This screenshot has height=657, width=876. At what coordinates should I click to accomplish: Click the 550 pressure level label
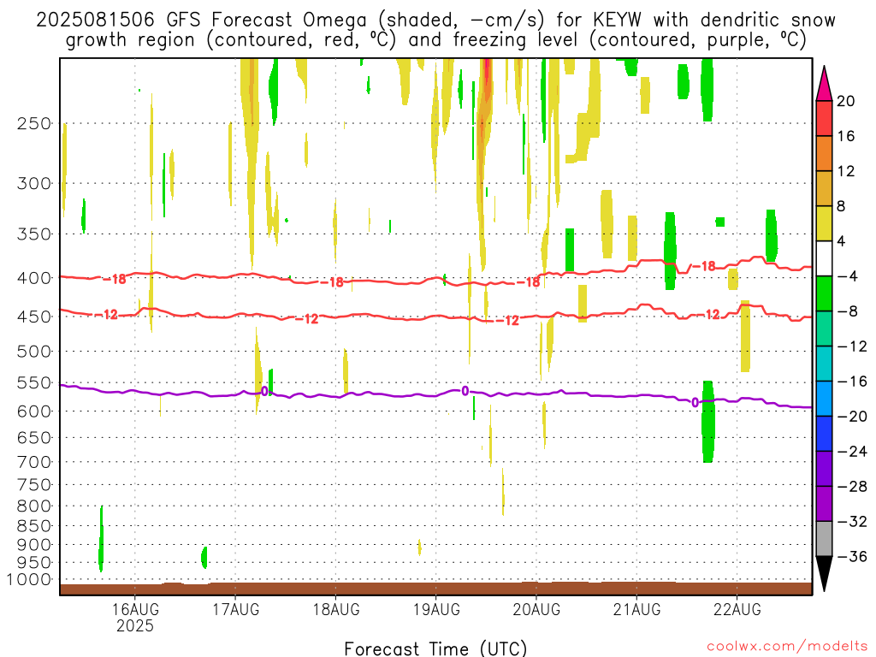34,382
